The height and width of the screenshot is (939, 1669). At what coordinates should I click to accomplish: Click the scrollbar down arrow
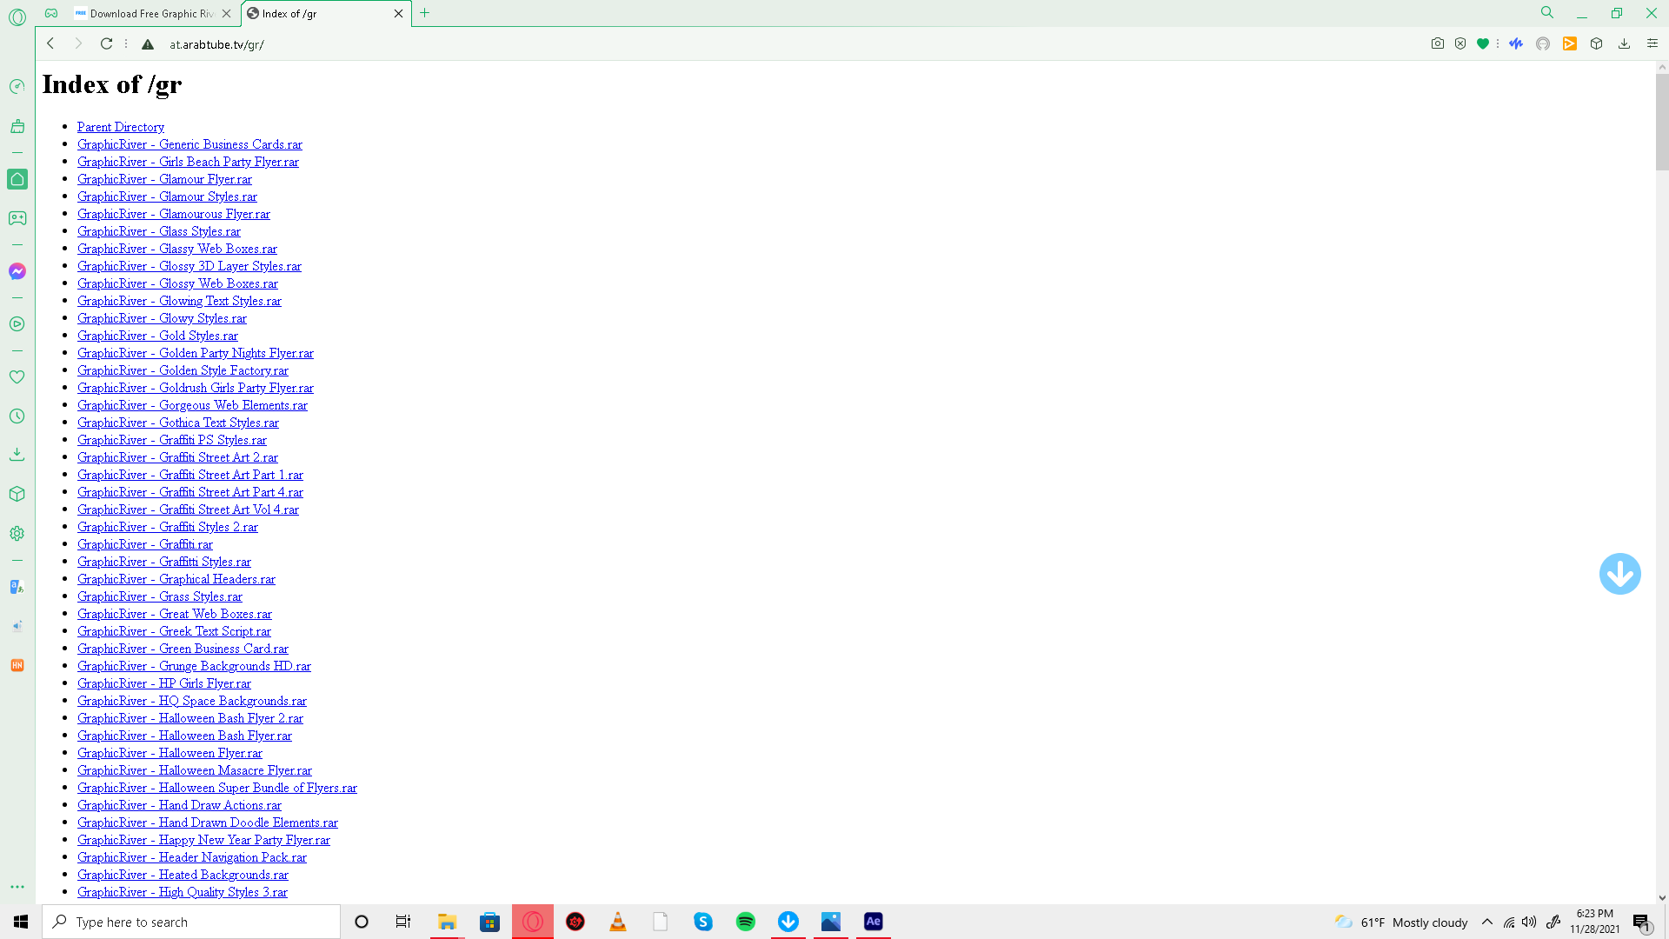pyautogui.click(x=1662, y=897)
